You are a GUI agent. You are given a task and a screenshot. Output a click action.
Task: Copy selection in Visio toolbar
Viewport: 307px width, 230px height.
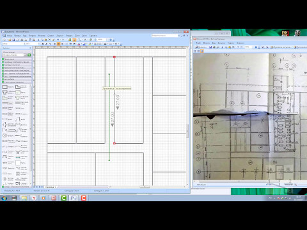tap(42, 40)
